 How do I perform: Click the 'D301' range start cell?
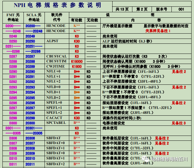(x=13, y=128)
